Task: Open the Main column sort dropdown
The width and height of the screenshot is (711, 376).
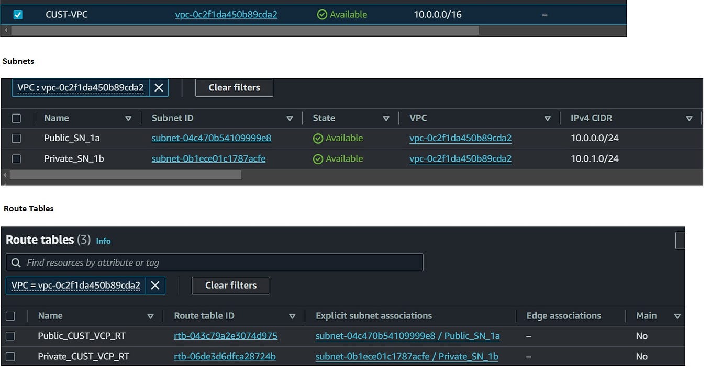Action: 677,316
